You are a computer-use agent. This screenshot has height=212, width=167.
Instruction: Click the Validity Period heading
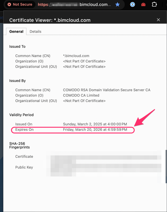21,115
